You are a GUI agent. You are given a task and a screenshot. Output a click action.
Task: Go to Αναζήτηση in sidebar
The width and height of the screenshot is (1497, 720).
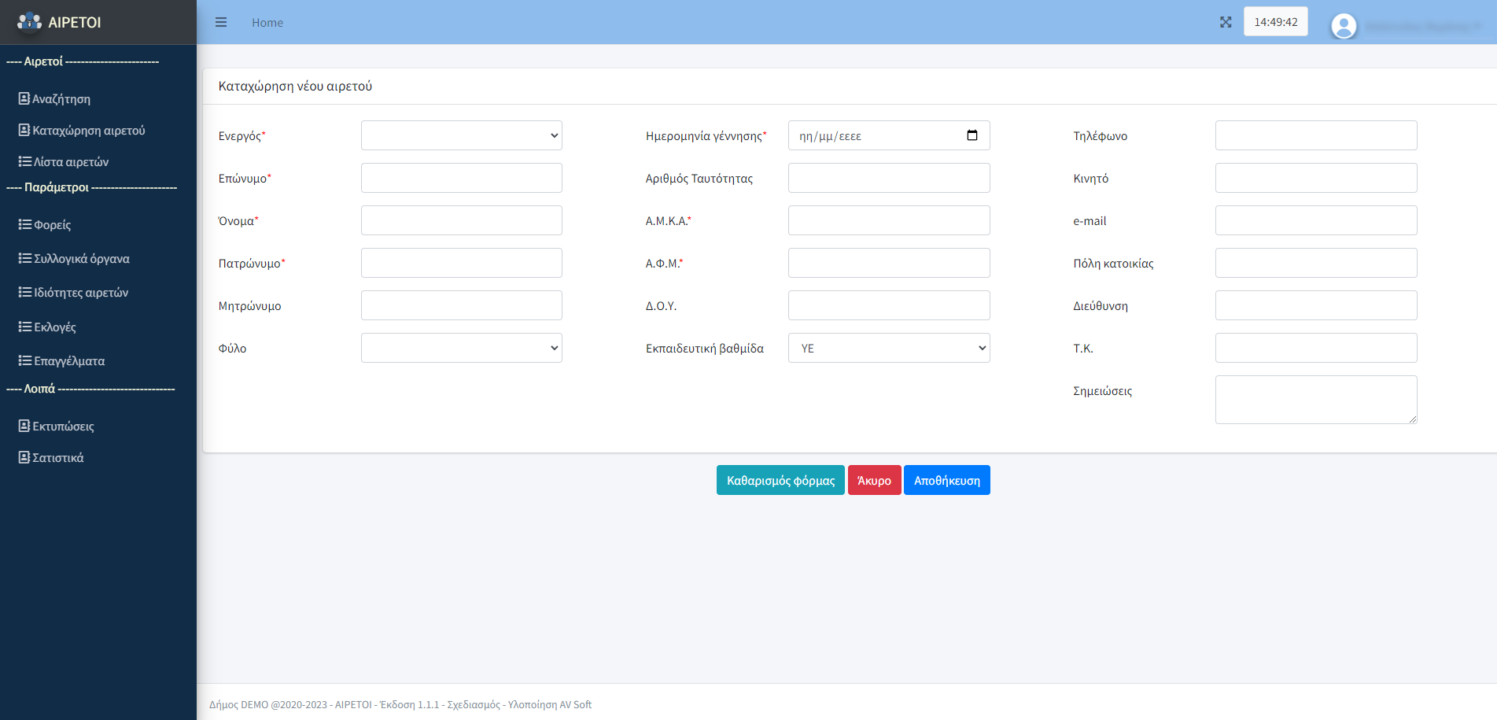coord(61,99)
